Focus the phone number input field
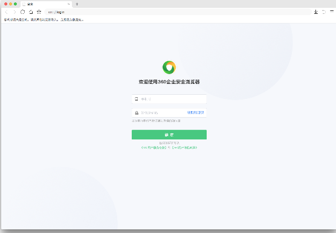This screenshot has height=233, width=336. click(169, 99)
